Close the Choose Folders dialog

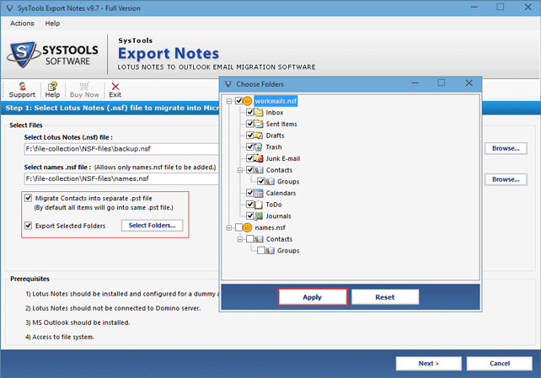469,83
